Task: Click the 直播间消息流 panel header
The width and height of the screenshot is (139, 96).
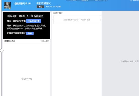Action: click(10, 41)
